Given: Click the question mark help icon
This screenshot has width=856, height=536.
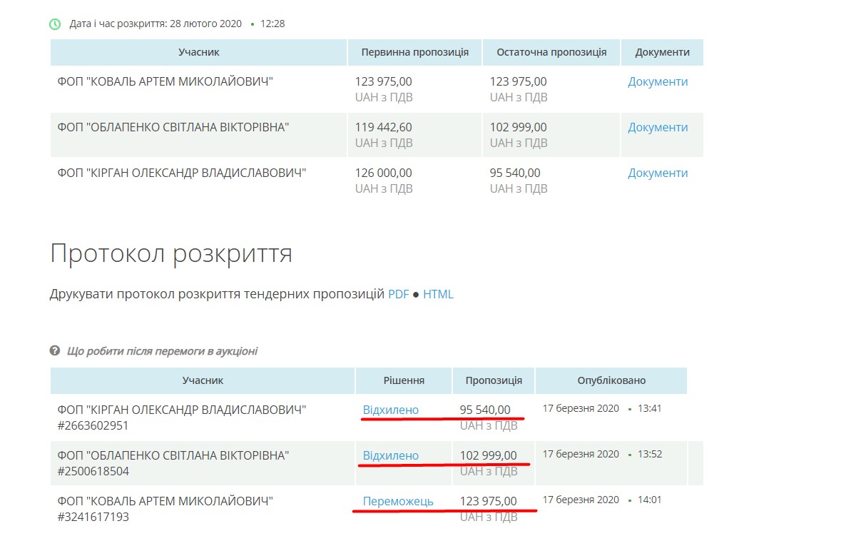Looking at the screenshot, I should coord(55,351).
